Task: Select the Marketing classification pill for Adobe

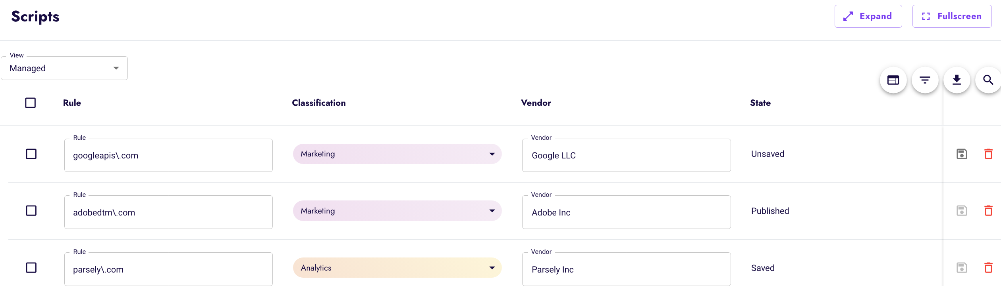Action: point(397,210)
